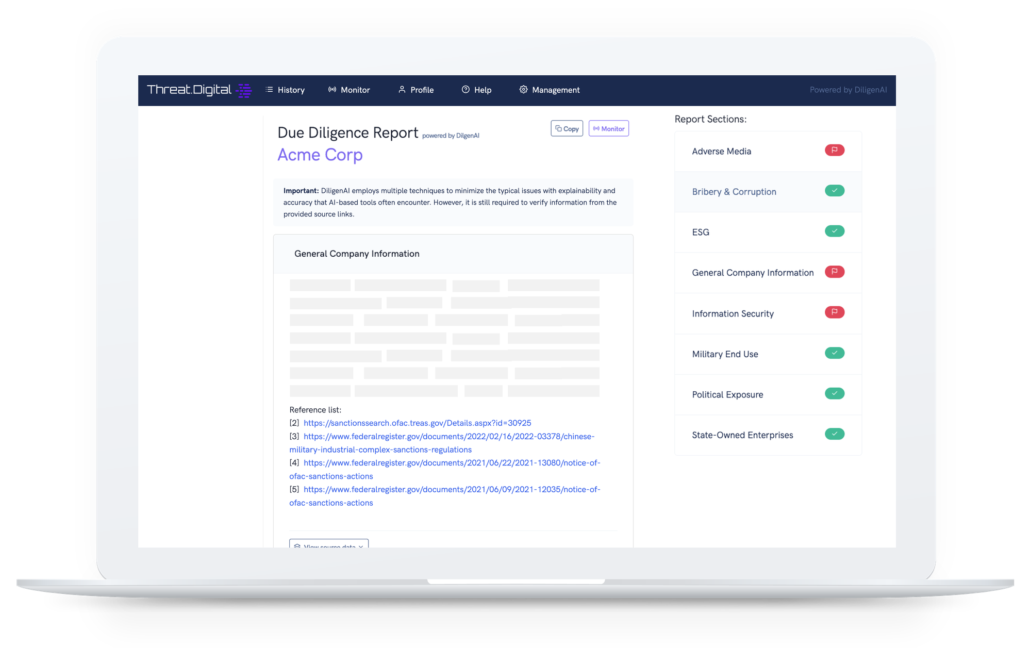
Task: Open the Monitor page in the navbar
Action: pos(349,90)
